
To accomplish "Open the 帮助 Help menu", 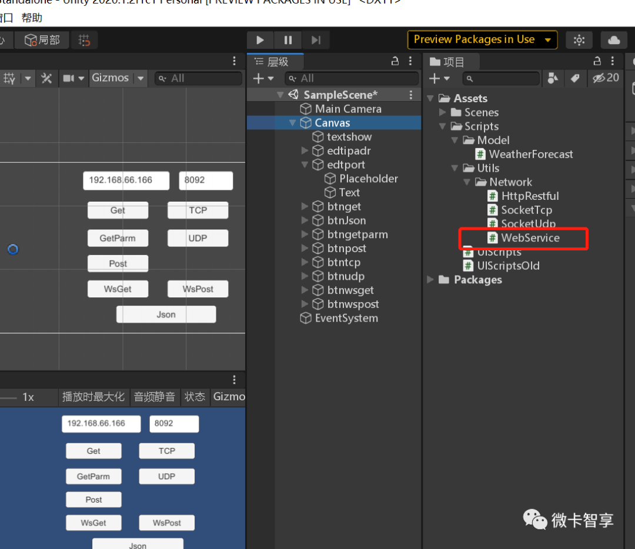I will pos(32,18).
